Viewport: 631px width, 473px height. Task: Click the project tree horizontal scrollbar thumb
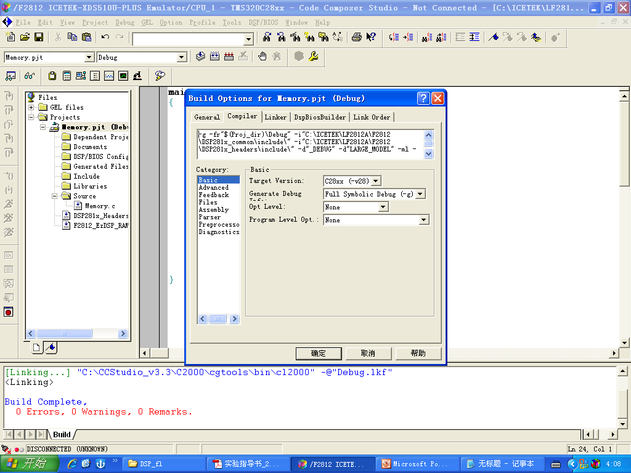click(x=64, y=333)
